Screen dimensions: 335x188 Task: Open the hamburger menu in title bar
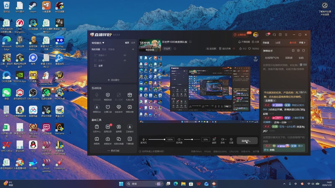pos(286,35)
